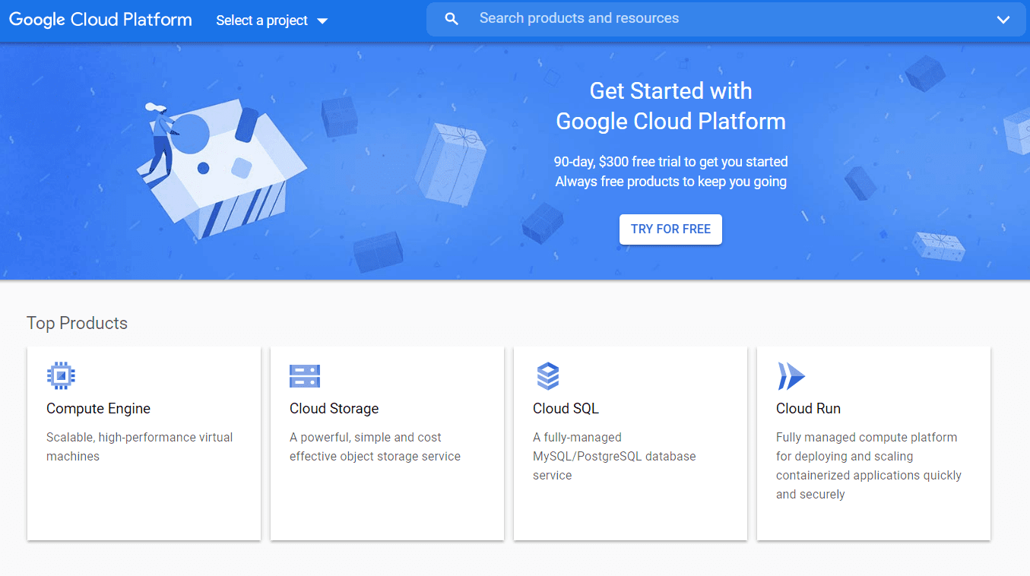Click '90-day, $300 free trial' text

click(x=670, y=162)
